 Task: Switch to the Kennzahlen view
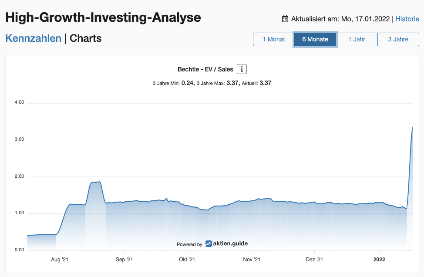pos(33,38)
